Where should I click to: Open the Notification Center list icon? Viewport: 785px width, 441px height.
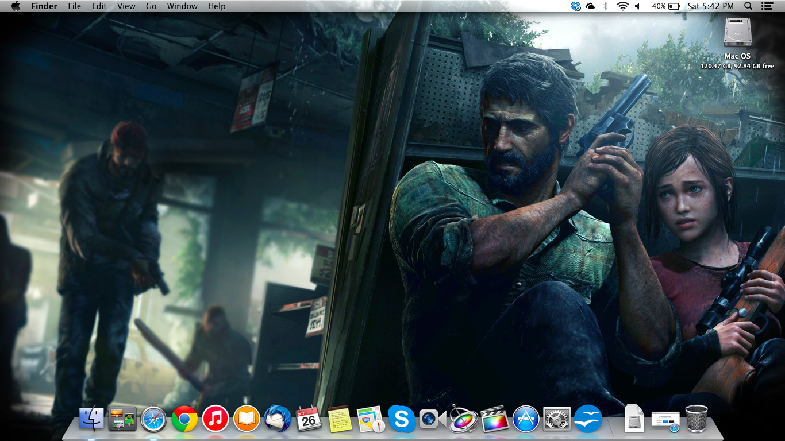(x=767, y=6)
